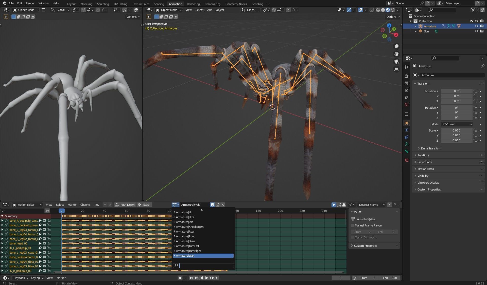Uncheck Collection exclude checkbox in outliner
The image size is (487, 285).
point(472,21)
